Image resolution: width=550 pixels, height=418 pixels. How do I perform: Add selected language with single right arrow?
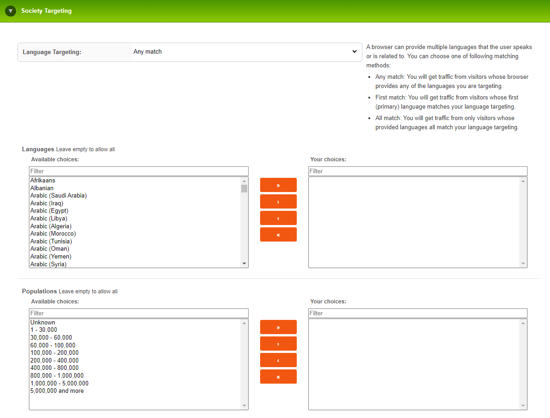click(x=278, y=202)
